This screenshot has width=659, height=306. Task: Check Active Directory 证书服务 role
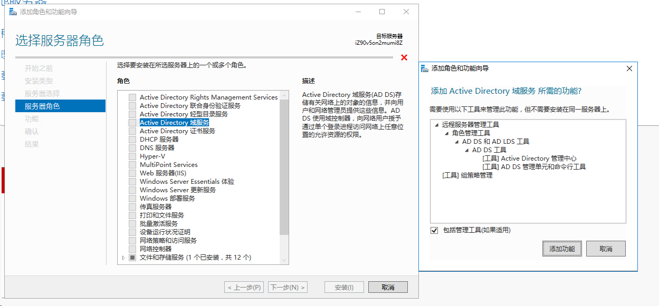pos(132,131)
